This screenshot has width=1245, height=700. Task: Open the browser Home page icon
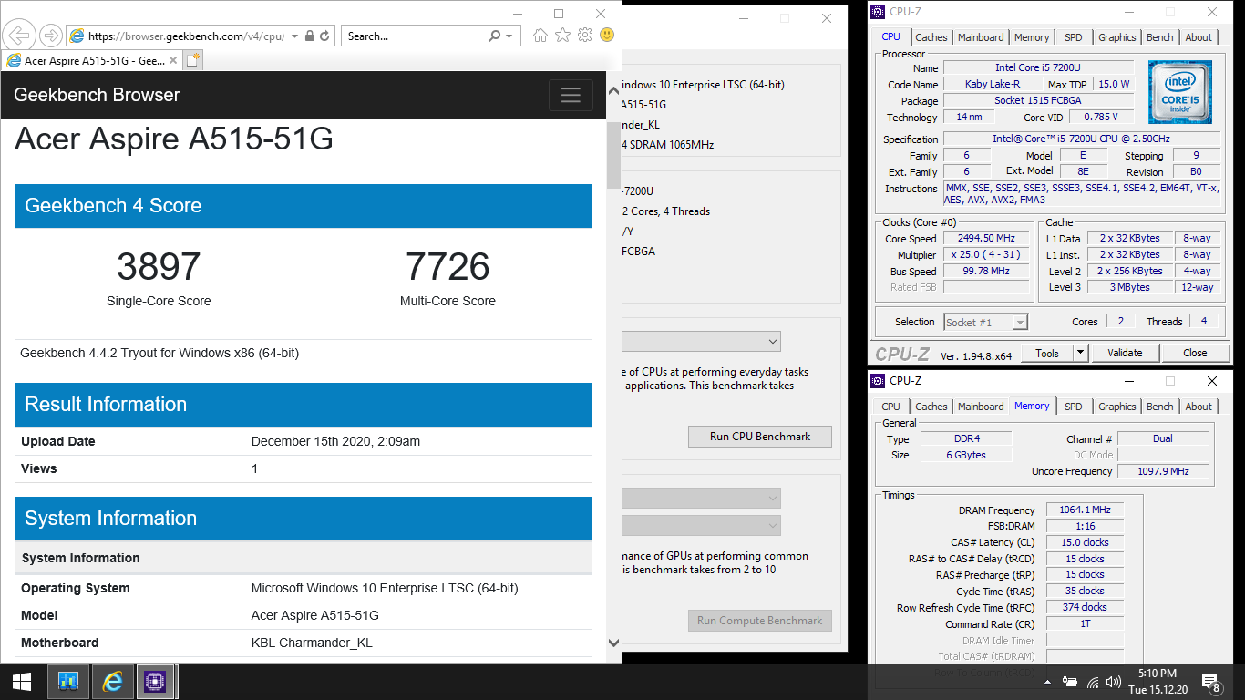tap(540, 36)
